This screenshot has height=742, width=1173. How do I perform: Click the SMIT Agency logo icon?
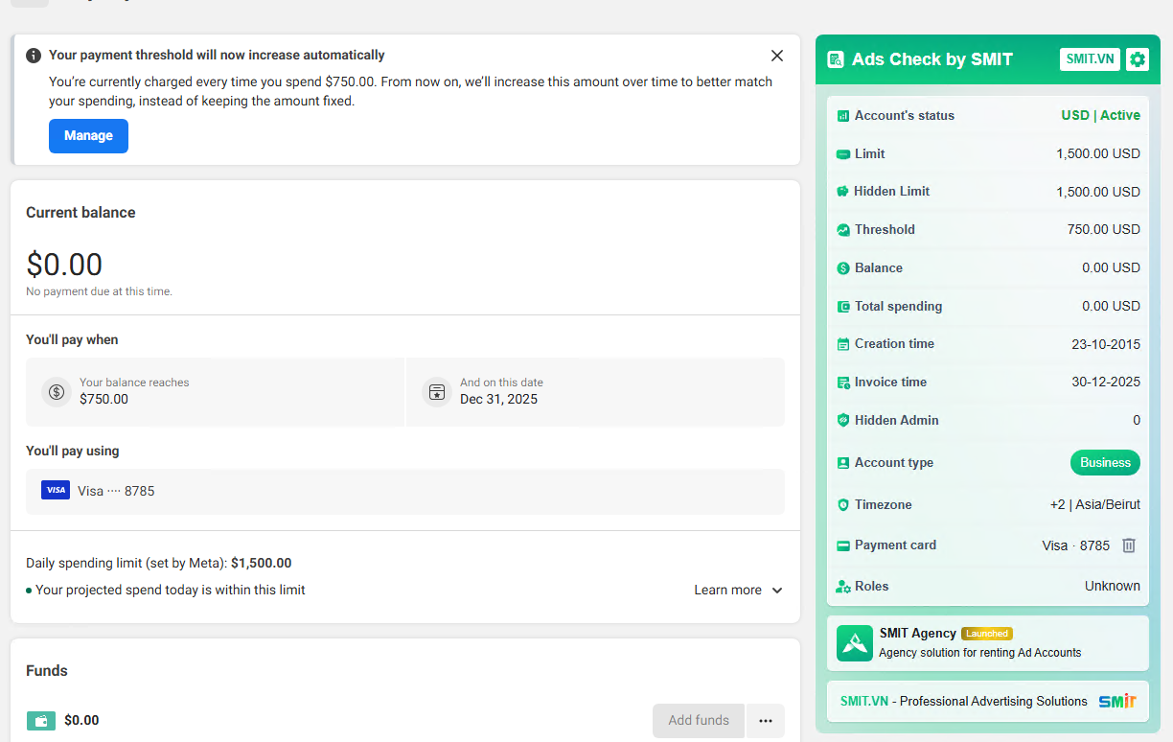coord(854,643)
